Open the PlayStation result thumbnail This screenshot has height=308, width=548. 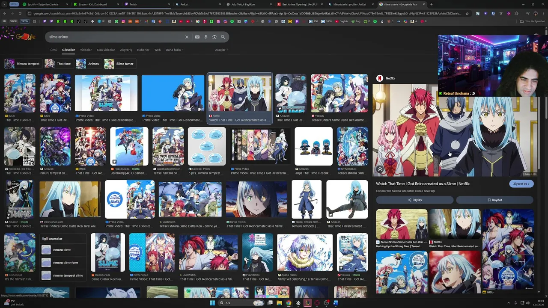click(x=257, y=252)
